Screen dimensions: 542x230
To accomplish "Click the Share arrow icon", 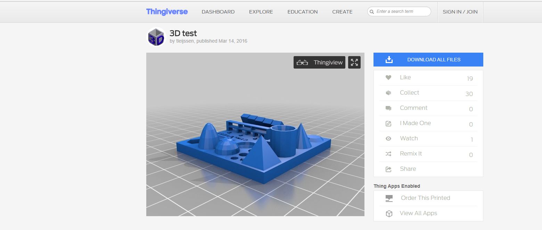I will point(388,169).
